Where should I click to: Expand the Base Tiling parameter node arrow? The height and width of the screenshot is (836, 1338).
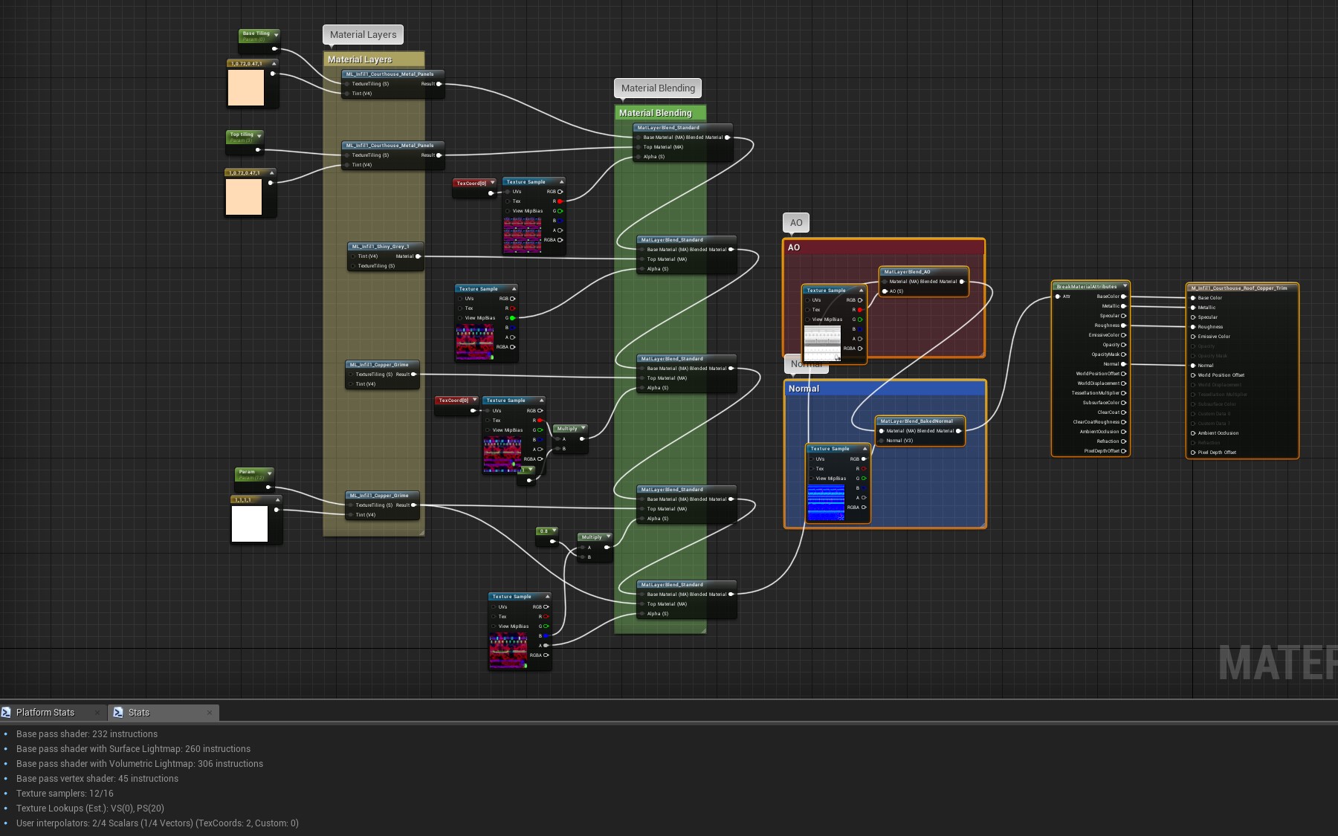pos(276,34)
